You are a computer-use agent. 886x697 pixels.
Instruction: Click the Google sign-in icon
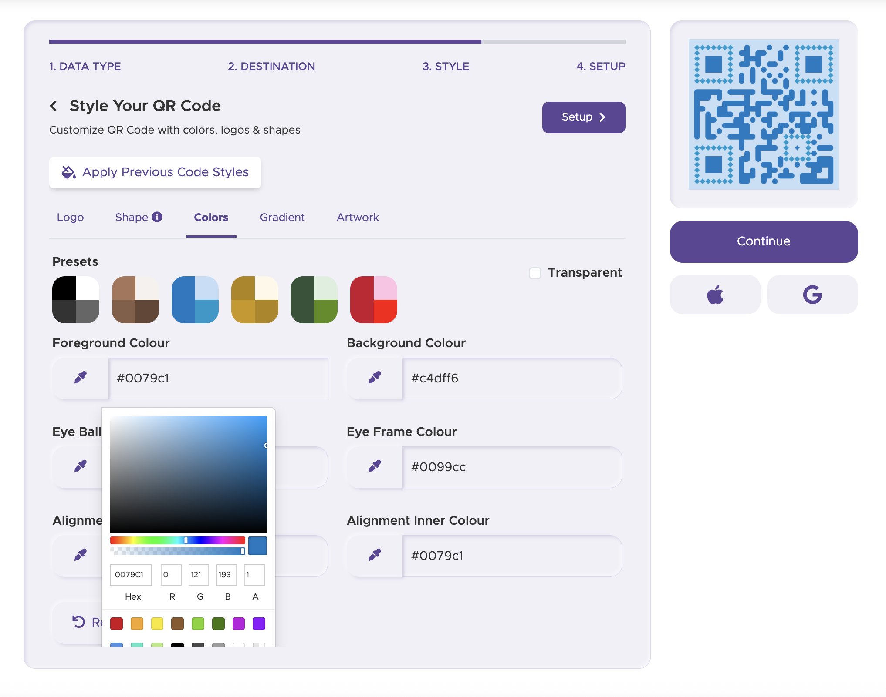[x=812, y=295]
